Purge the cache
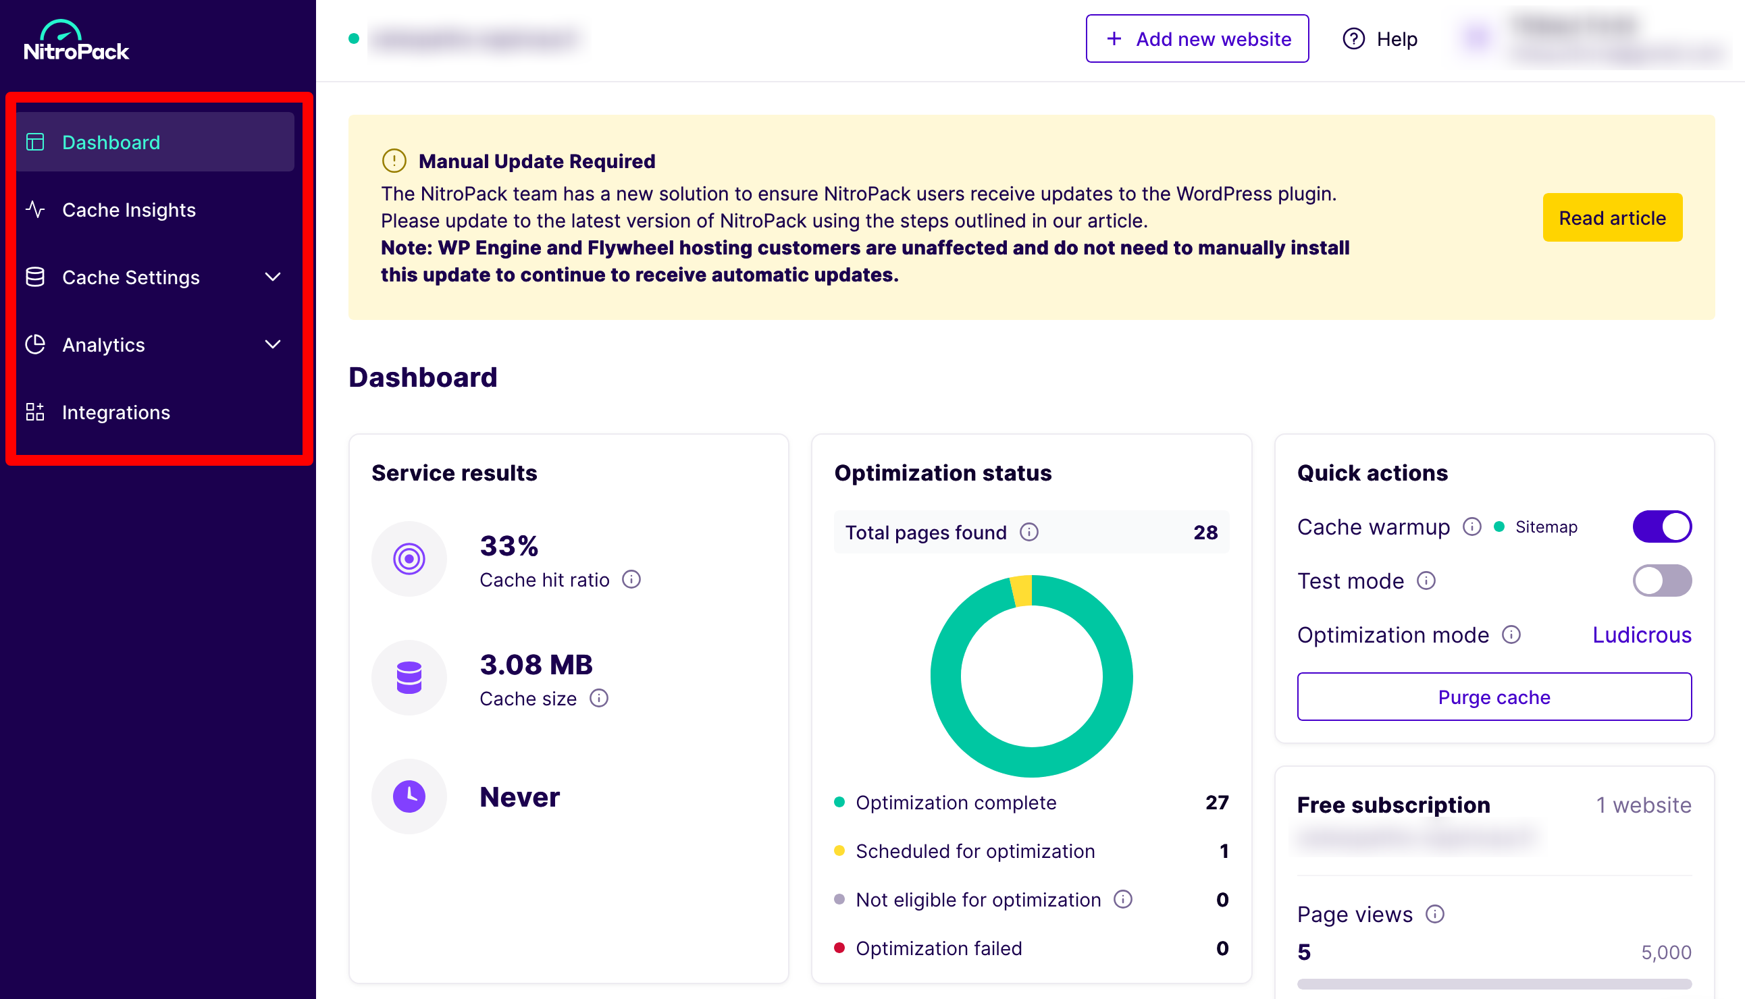This screenshot has height=999, width=1745. (x=1494, y=697)
